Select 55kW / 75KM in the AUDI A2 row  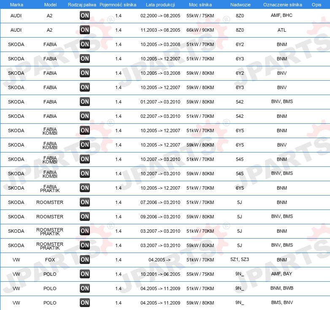pyautogui.click(x=200, y=16)
